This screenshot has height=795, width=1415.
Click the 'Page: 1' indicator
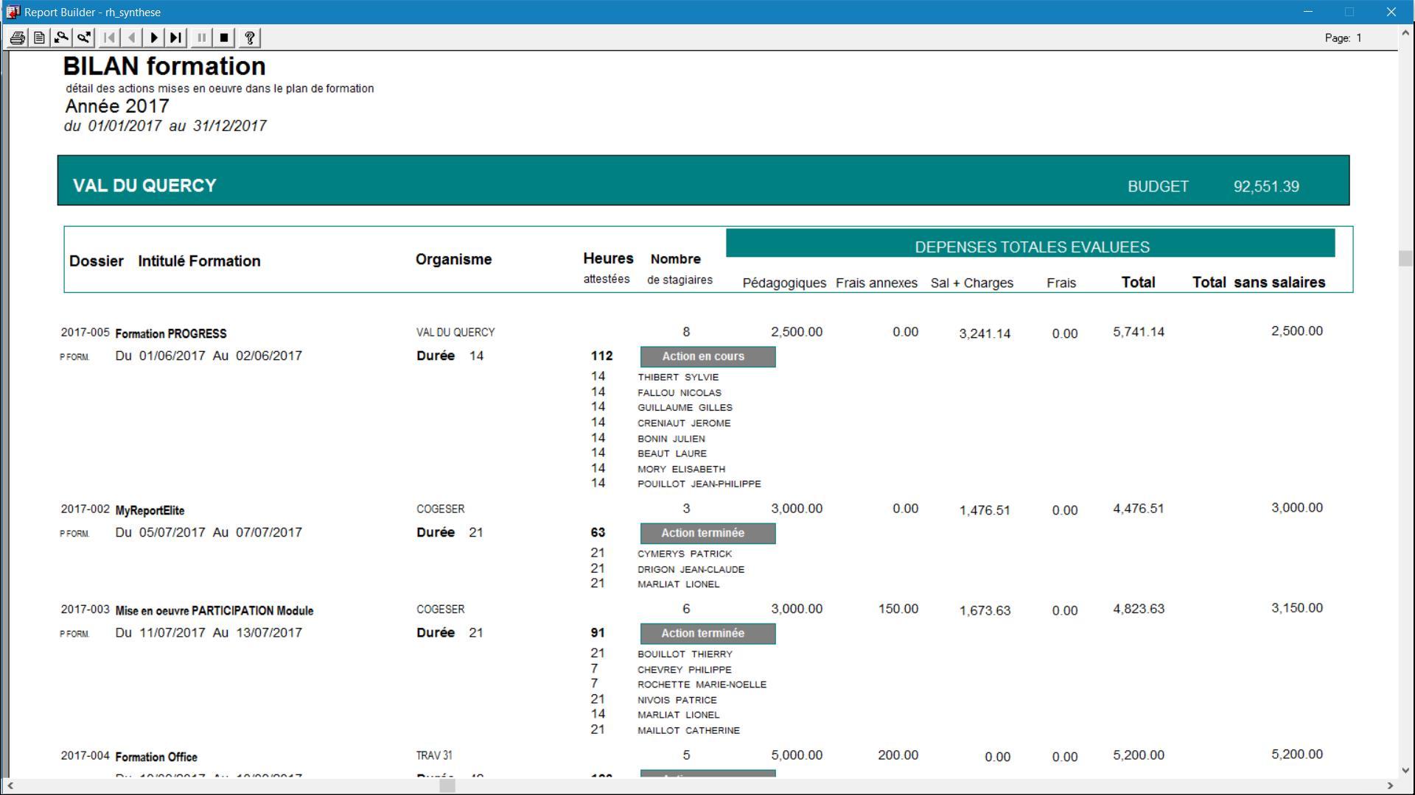pos(1344,38)
